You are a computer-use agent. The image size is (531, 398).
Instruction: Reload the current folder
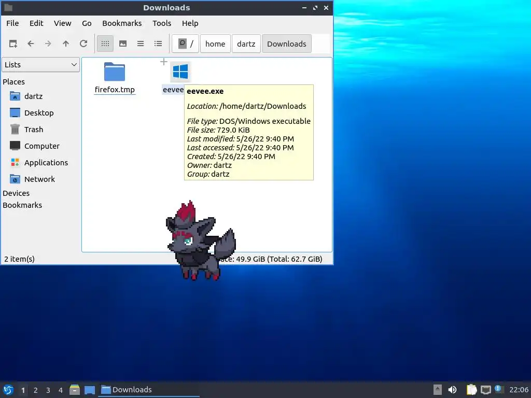83,44
